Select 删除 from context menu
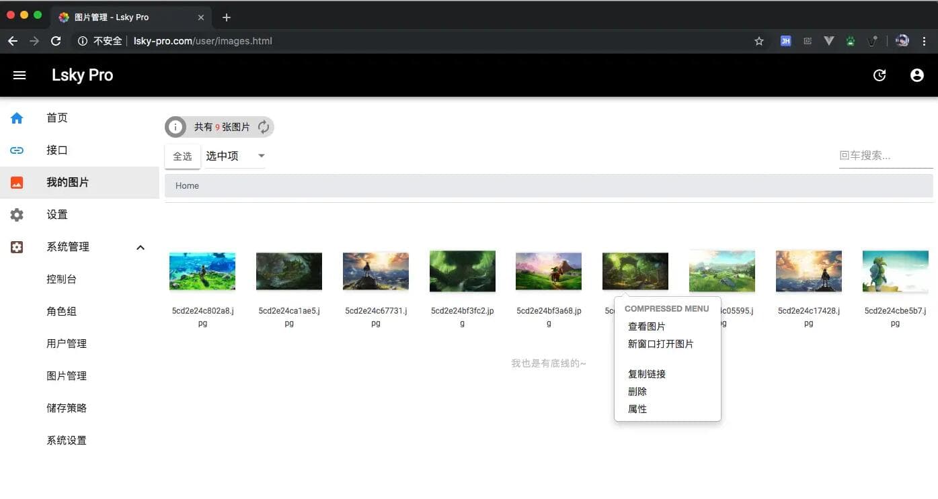The height and width of the screenshot is (499, 938). (x=637, y=392)
